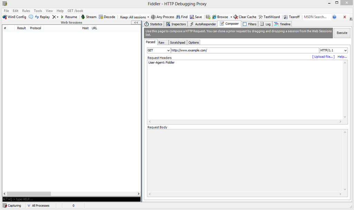Execute the composed HTTP request
This screenshot has height=210, width=354.
click(342, 33)
